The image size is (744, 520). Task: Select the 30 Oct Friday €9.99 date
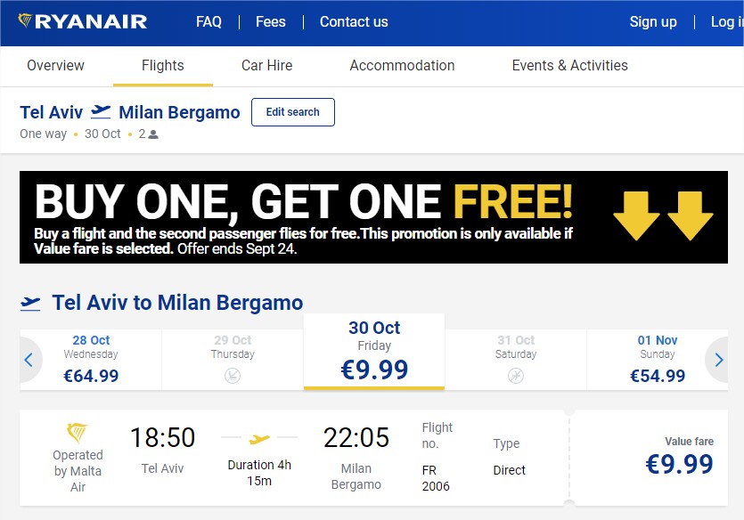click(x=374, y=352)
